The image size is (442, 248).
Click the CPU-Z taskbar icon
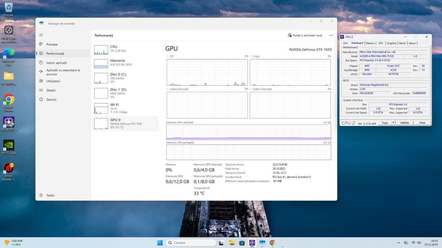pyautogui.click(x=252, y=243)
